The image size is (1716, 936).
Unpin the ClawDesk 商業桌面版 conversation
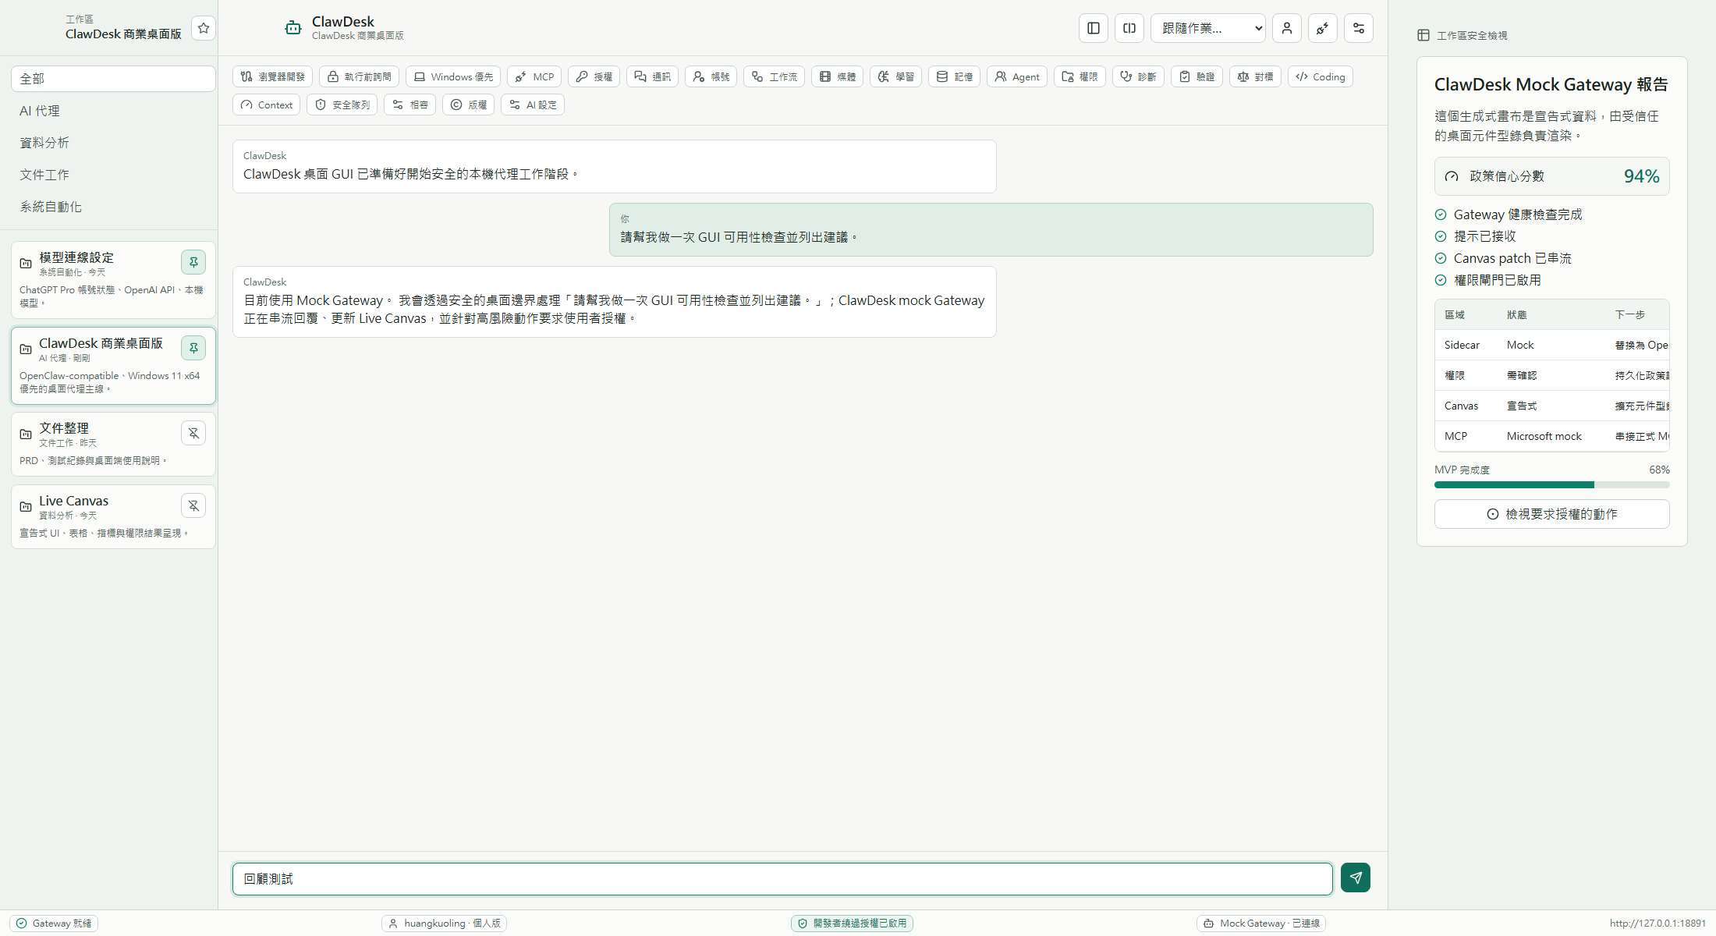pos(193,348)
